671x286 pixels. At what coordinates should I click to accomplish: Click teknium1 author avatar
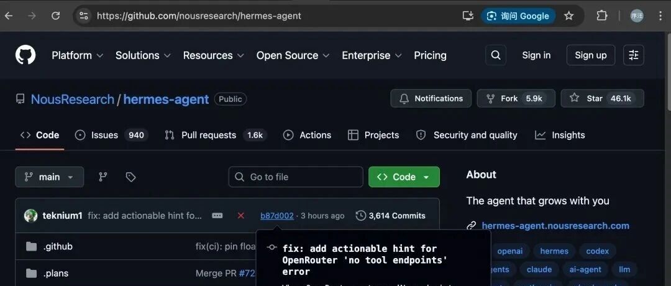(31, 216)
